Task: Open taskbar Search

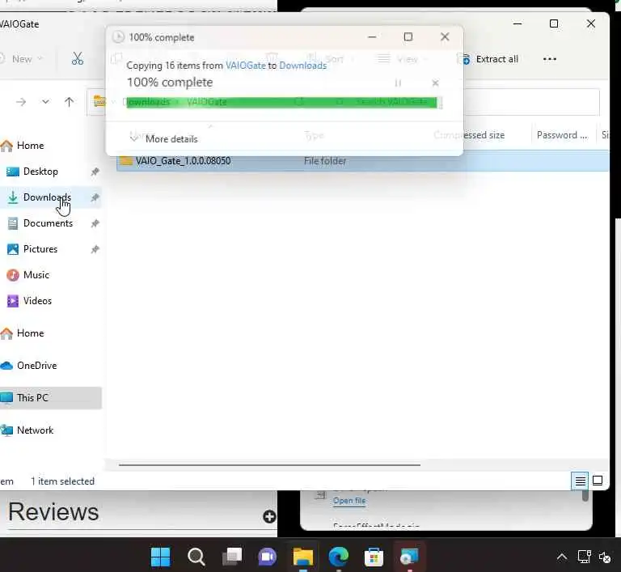Action: point(196,557)
